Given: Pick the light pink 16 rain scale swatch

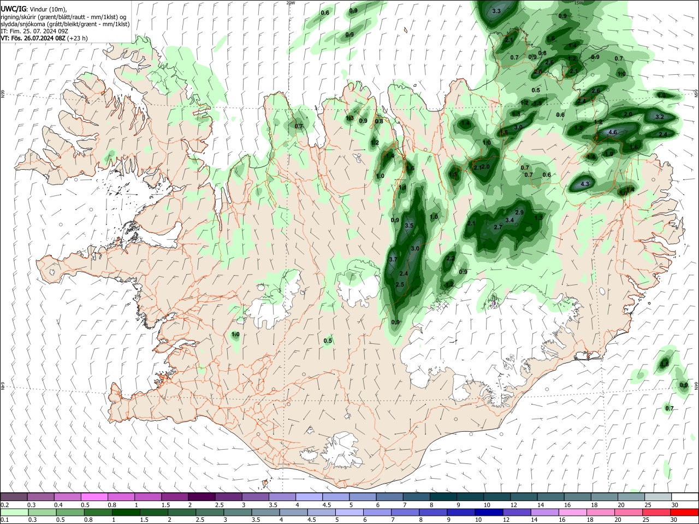Looking at the screenshot, I should 572,512.
